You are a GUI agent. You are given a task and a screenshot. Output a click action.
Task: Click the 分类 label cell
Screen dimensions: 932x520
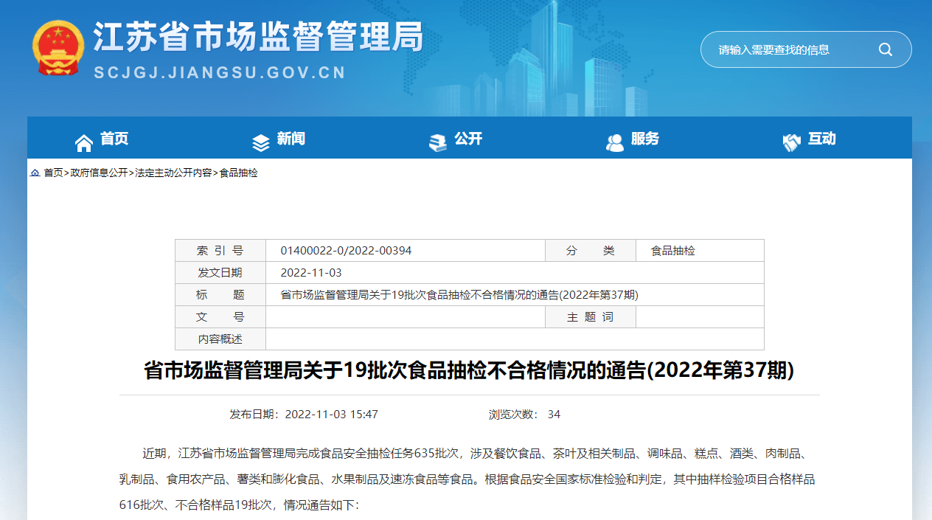point(591,251)
